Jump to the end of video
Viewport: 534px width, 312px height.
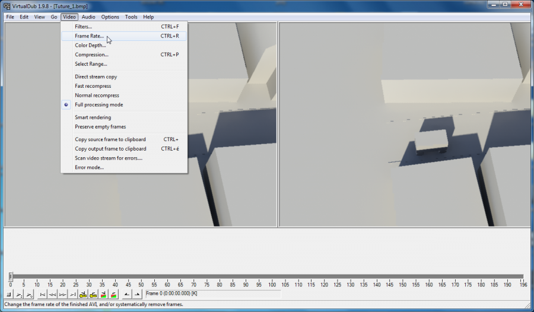[x=72, y=294]
